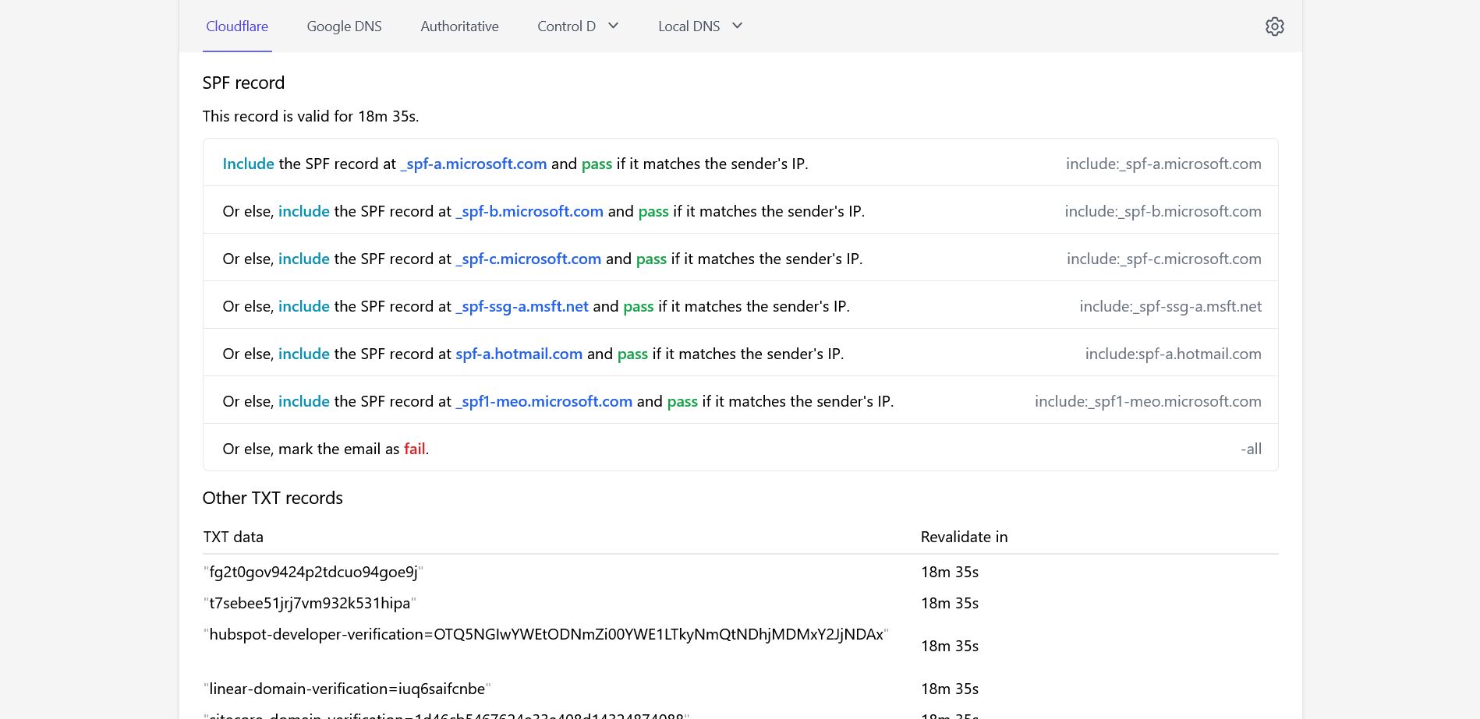Open the _spf1-meo.microsoft.com link
Viewport: 1480px width, 719px height.
click(x=543, y=401)
